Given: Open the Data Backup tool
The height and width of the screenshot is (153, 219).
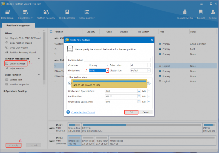Looking at the screenshot, I should tap(7, 14).
